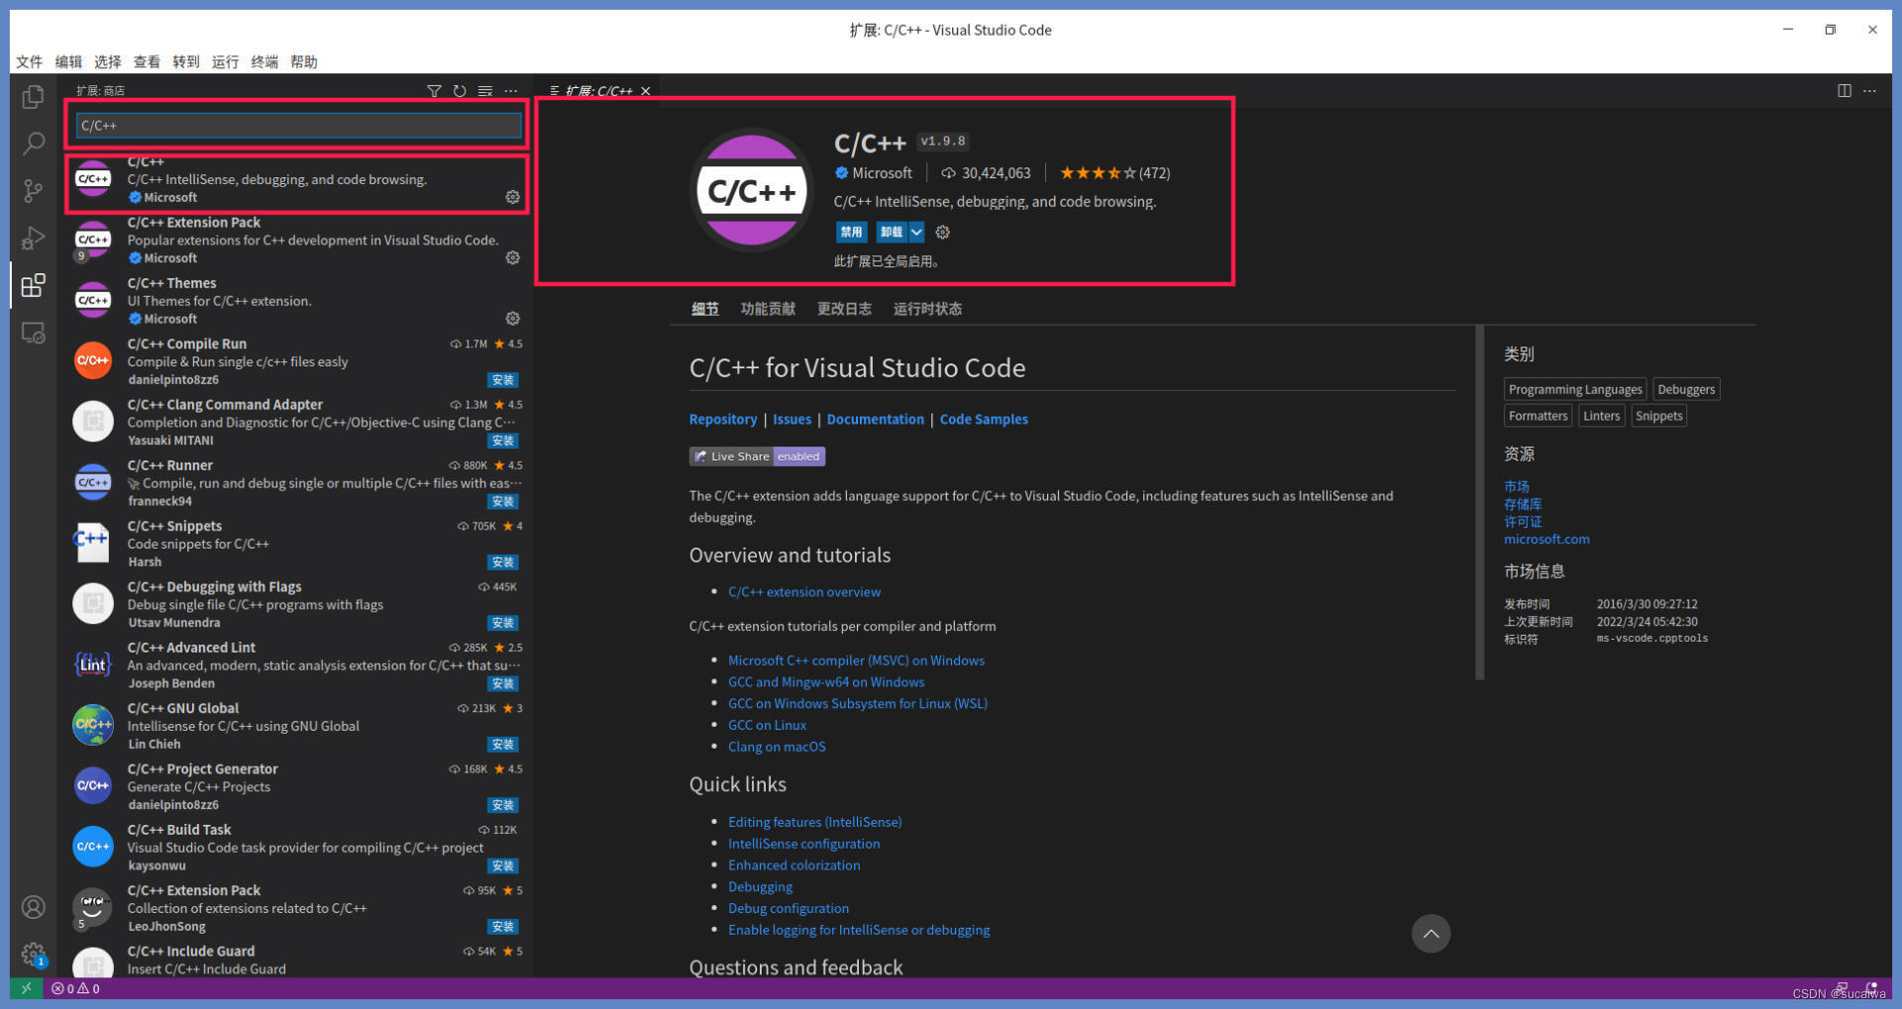Install the C/C++ Compile Run extension
The width and height of the screenshot is (1902, 1009).
point(502,379)
